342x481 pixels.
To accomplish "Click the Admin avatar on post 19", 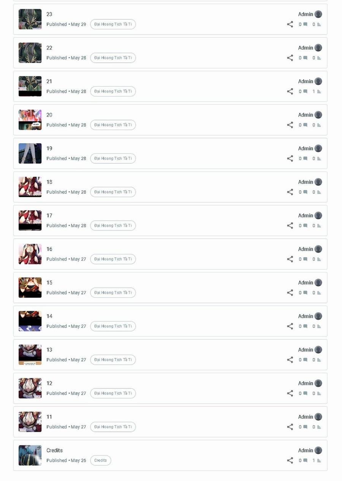I will coord(318,149).
